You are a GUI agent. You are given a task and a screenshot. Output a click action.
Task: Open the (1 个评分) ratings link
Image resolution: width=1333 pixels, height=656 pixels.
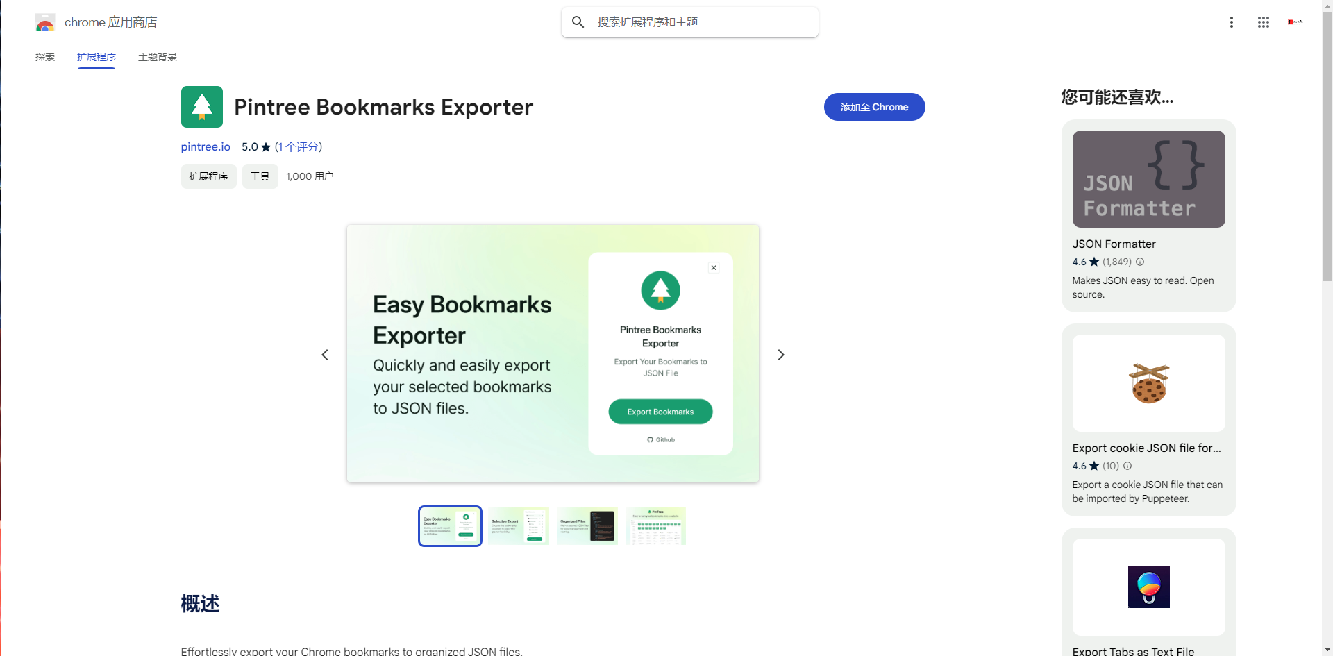pyautogui.click(x=299, y=147)
